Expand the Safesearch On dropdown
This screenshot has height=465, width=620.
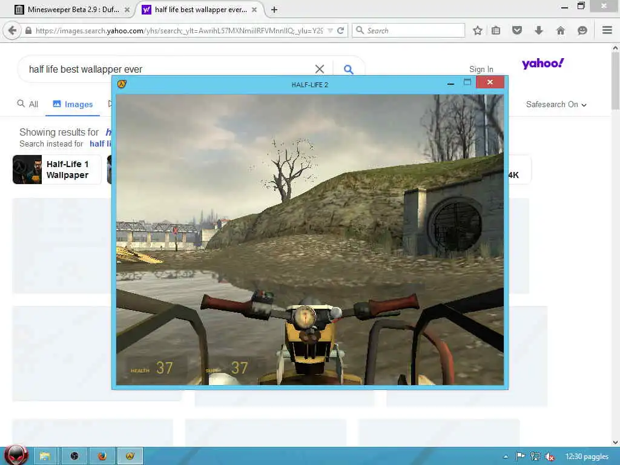pyautogui.click(x=556, y=104)
